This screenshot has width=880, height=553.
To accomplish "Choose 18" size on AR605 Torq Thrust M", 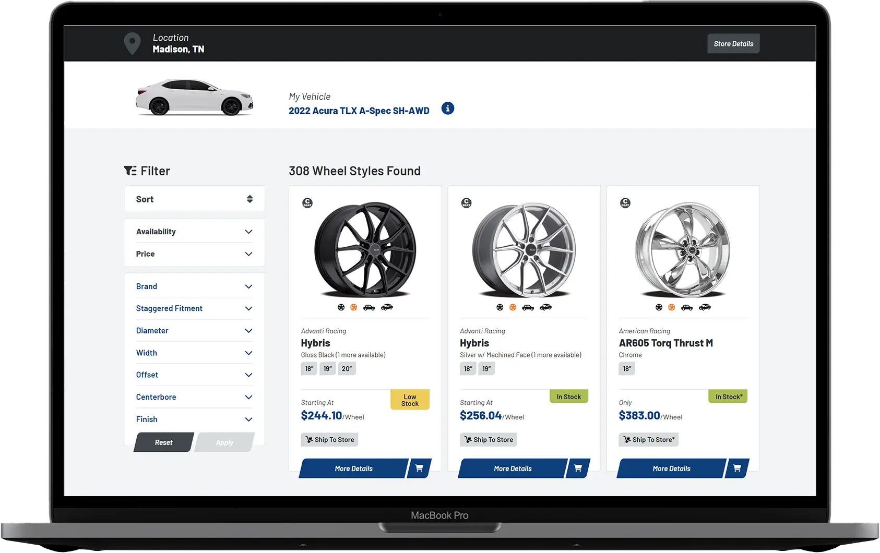I will pos(627,369).
